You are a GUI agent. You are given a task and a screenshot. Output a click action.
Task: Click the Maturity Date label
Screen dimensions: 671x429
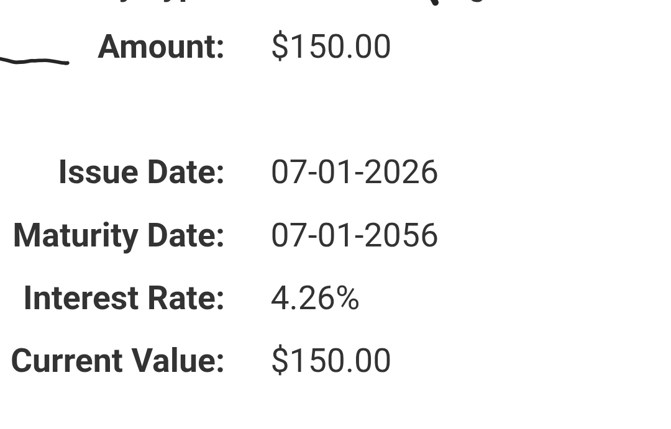(x=119, y=236)
